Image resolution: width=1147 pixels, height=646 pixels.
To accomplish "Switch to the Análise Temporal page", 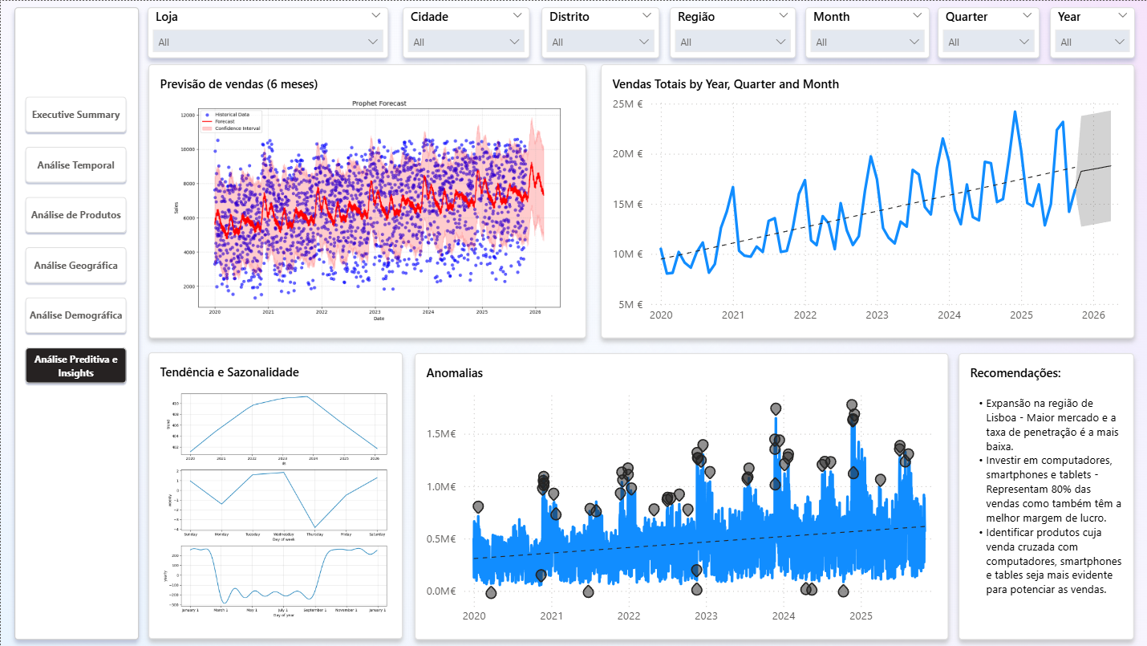I will tap(76, 165).
